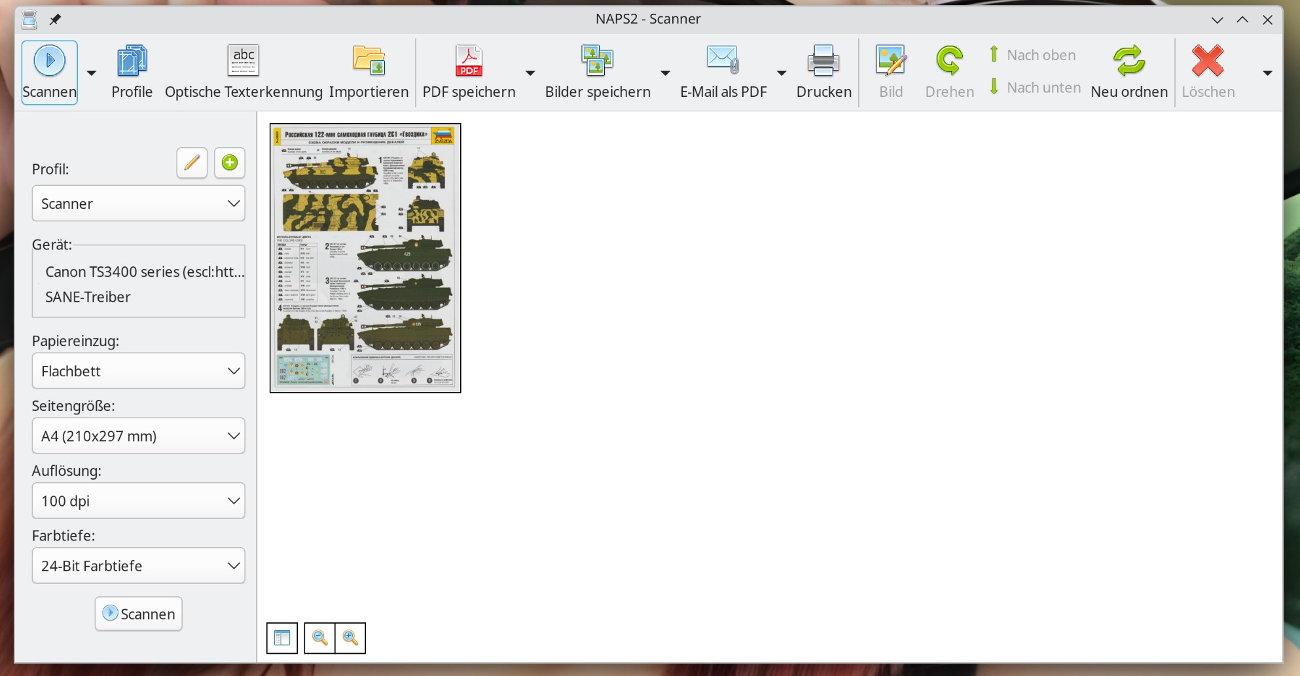Click the pin icon in the title bar
This screenshot has width=1300, height=676.
coord(55,20)
